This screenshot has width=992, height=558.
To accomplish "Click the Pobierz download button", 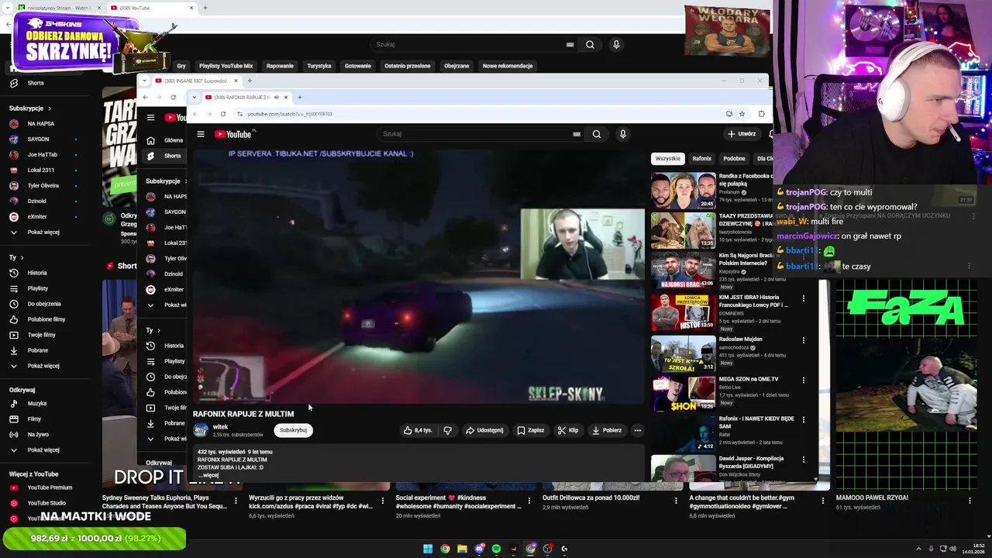I will pos(606,430).
